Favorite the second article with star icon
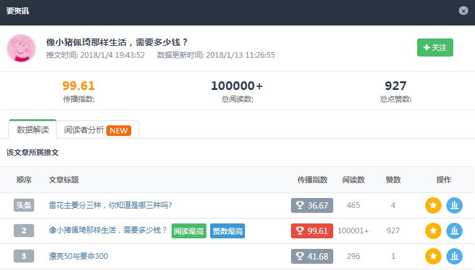 (433, 231)
